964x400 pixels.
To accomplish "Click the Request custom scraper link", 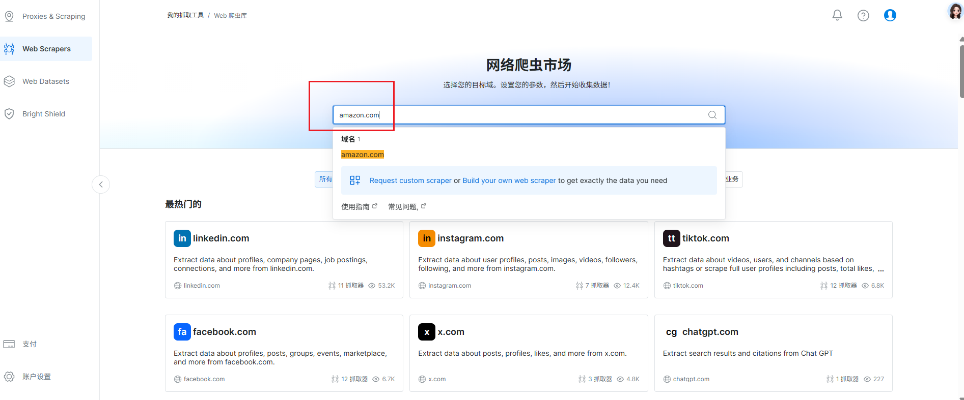I will [410, 180].
